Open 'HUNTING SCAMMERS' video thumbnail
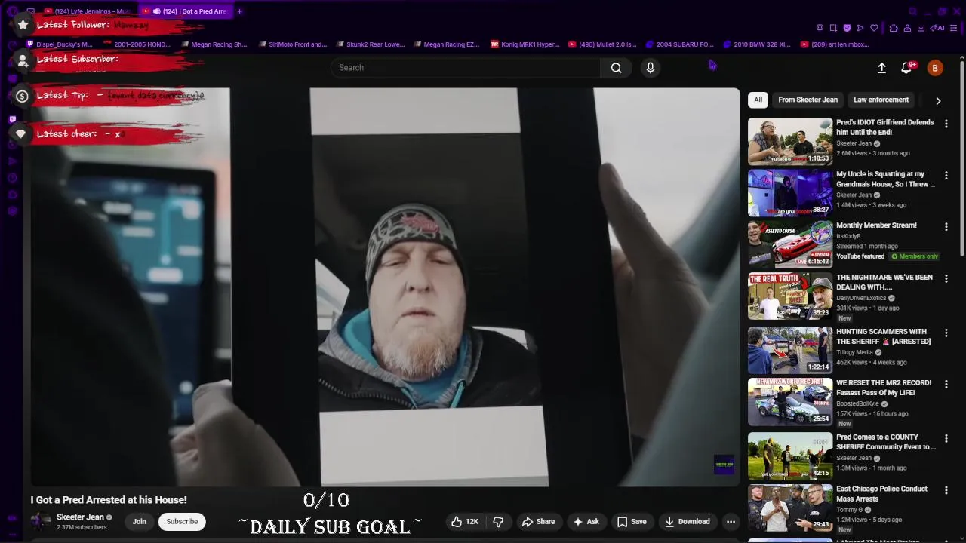This screenshot has width=966, height=543. pyautogui.click(x=790, y=350)
